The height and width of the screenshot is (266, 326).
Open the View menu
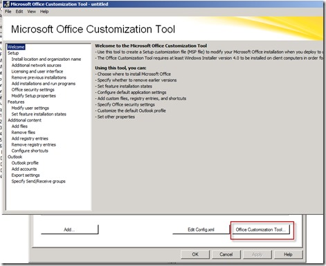[x=31, y=12]
